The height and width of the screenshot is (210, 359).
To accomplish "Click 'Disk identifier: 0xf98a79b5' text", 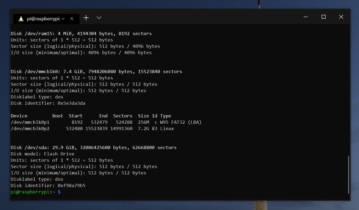I will tap(48, 185).
